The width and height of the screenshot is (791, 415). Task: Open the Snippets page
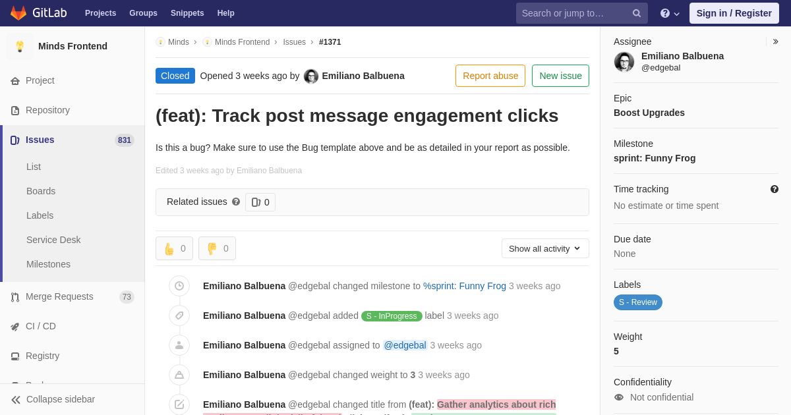coord(187,13)
